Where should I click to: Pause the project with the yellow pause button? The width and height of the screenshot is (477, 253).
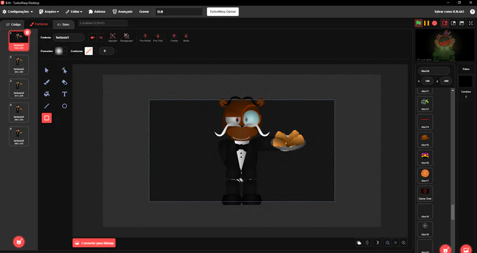pos(427,23)
